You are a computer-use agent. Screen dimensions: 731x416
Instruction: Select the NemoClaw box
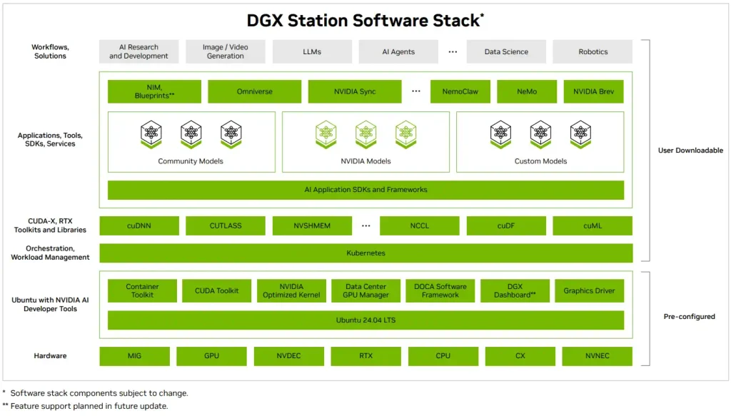point(460,91)
